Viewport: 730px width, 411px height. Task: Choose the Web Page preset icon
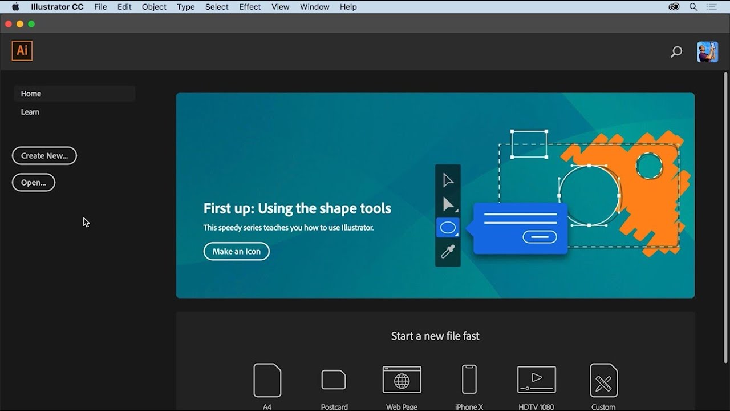[402, 380]
